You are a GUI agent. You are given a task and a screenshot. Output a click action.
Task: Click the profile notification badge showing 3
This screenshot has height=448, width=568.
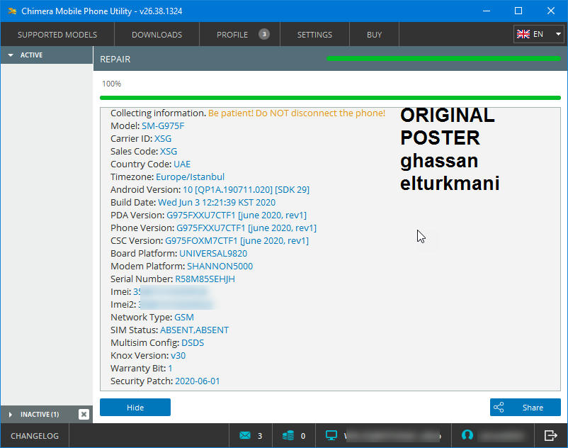pos(263,34)
